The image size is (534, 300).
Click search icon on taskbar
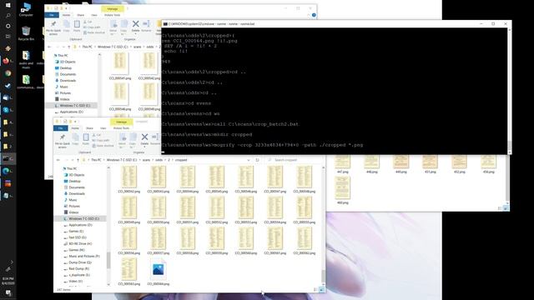tap(8, 15)
